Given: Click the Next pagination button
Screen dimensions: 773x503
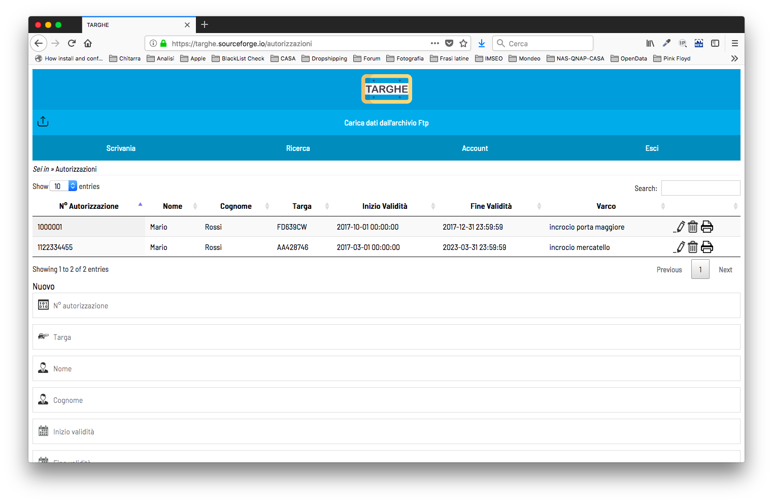Looking at the screenshot, I should pos(725,269).
